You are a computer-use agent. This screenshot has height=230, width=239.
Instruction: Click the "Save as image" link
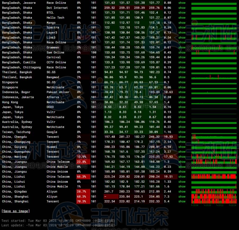15,211
